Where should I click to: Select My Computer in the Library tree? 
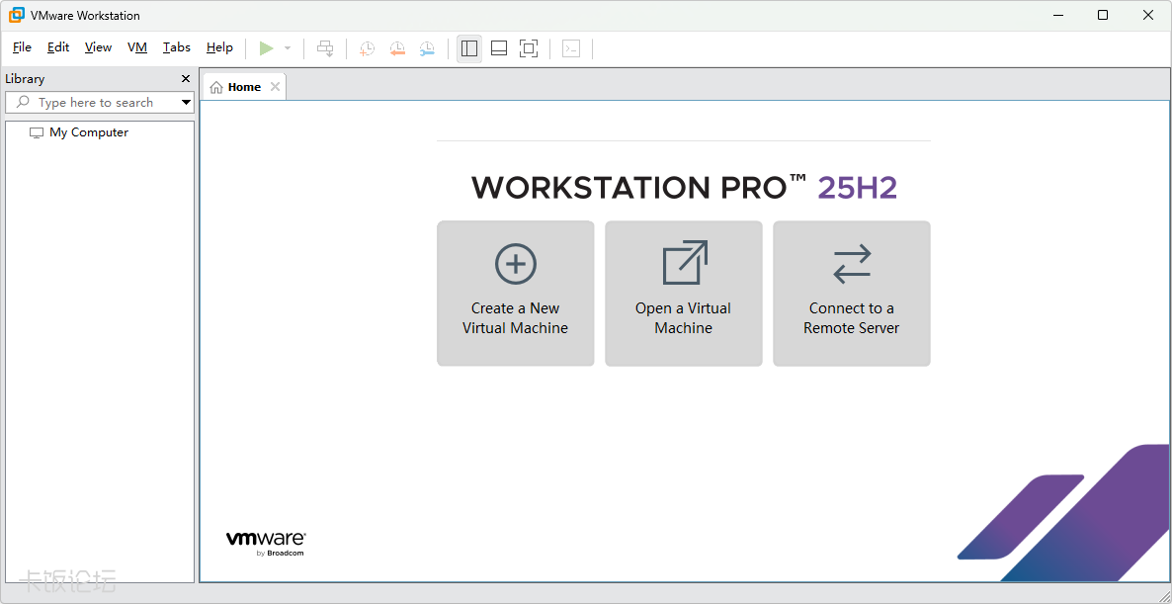(89, 132)
